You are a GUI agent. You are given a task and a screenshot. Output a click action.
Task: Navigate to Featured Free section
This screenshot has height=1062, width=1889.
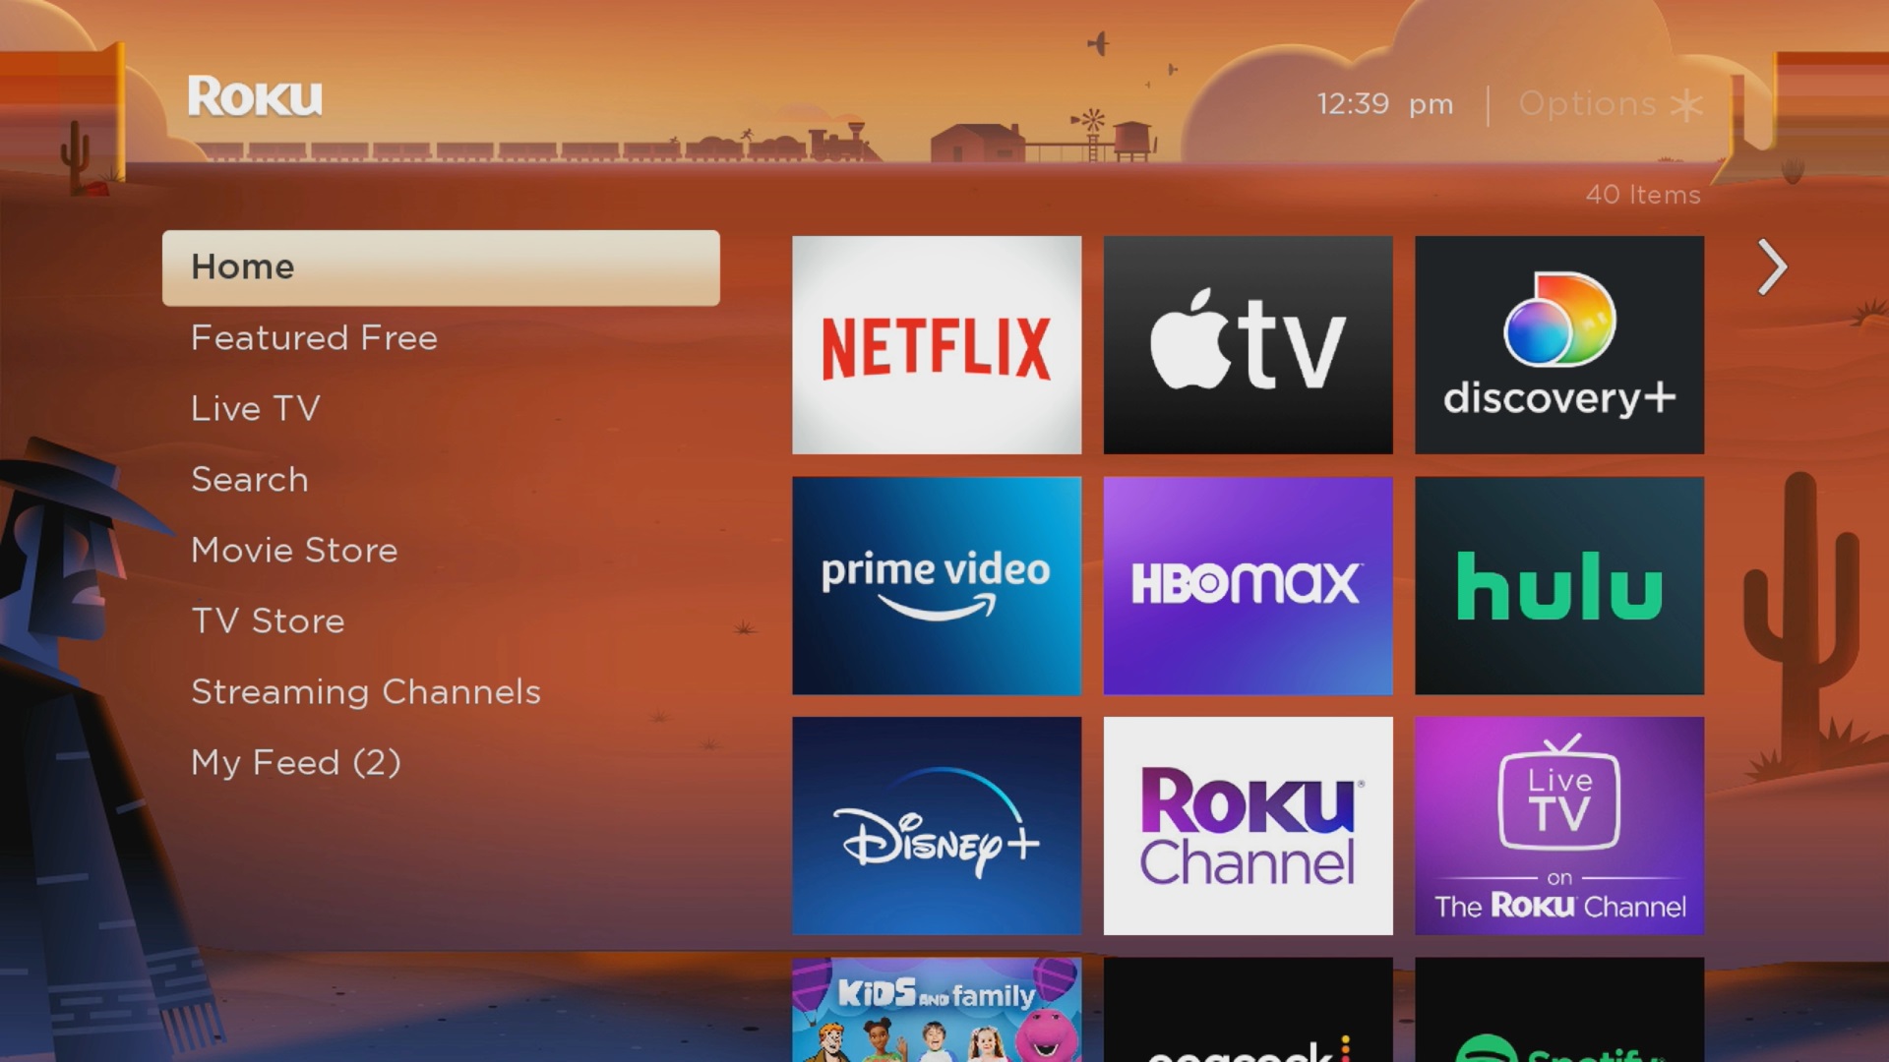click(314, 338)
